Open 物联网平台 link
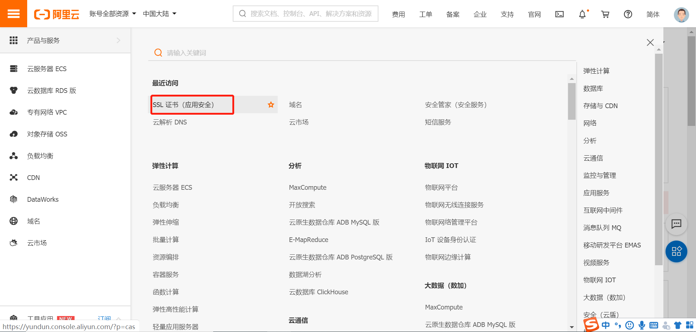 point(441,188)
